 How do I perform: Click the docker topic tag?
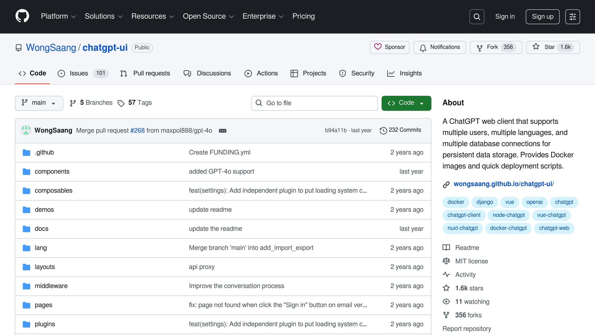coord(456,202)
